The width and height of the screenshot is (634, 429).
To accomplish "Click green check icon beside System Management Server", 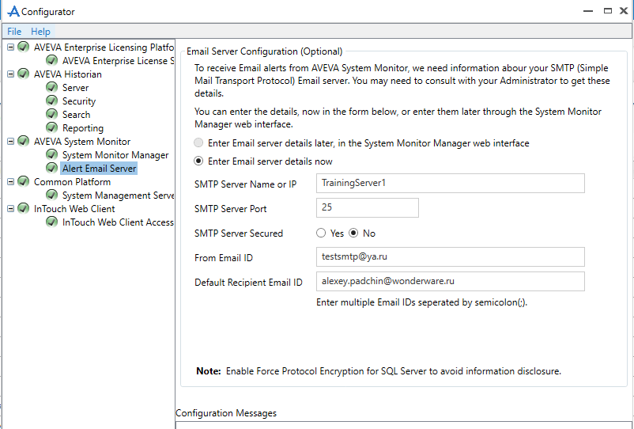I will (51, 195).
